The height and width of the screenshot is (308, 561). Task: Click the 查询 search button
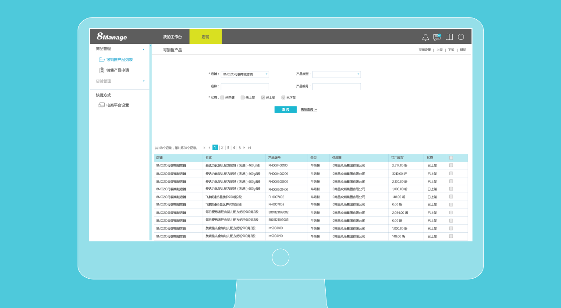tap(285, 110)
